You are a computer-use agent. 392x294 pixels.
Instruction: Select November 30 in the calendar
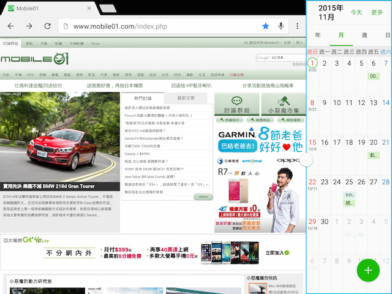tap(325, 222)
